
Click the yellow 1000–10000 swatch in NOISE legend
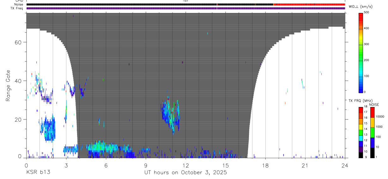pos(372,122)
